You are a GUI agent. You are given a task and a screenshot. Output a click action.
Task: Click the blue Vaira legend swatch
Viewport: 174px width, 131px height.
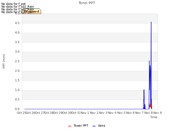[x=94, y=126]
